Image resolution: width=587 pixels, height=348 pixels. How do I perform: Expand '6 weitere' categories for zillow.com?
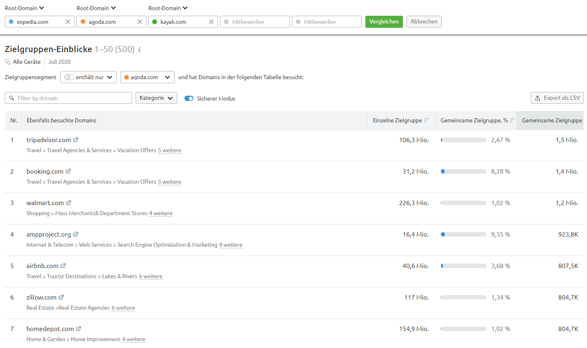click(x=123, y=308)
